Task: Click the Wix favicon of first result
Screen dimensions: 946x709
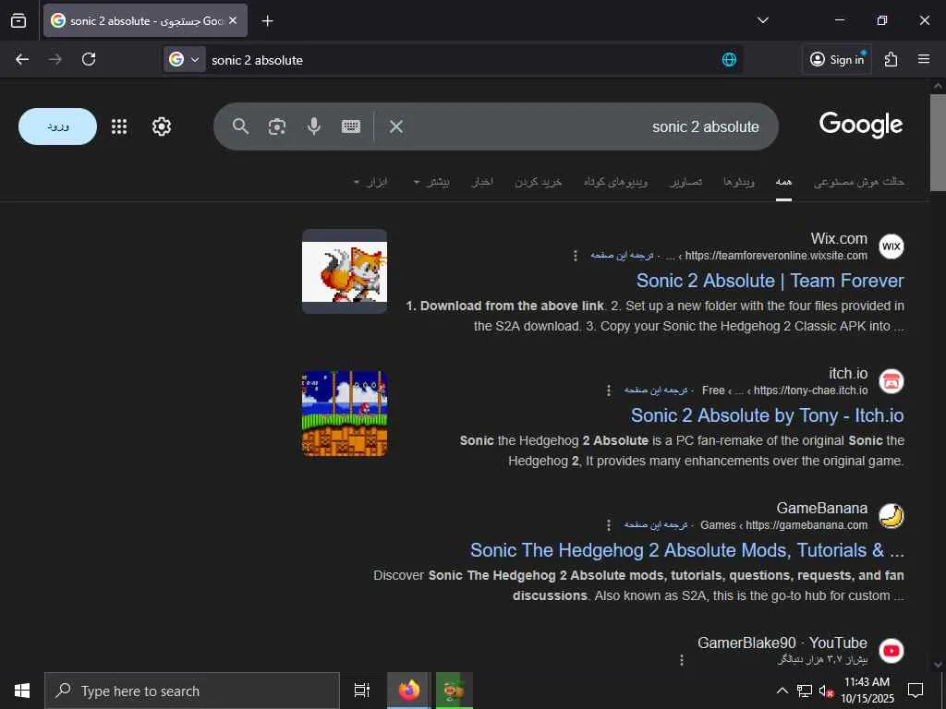Action: [x=891, y=246]
